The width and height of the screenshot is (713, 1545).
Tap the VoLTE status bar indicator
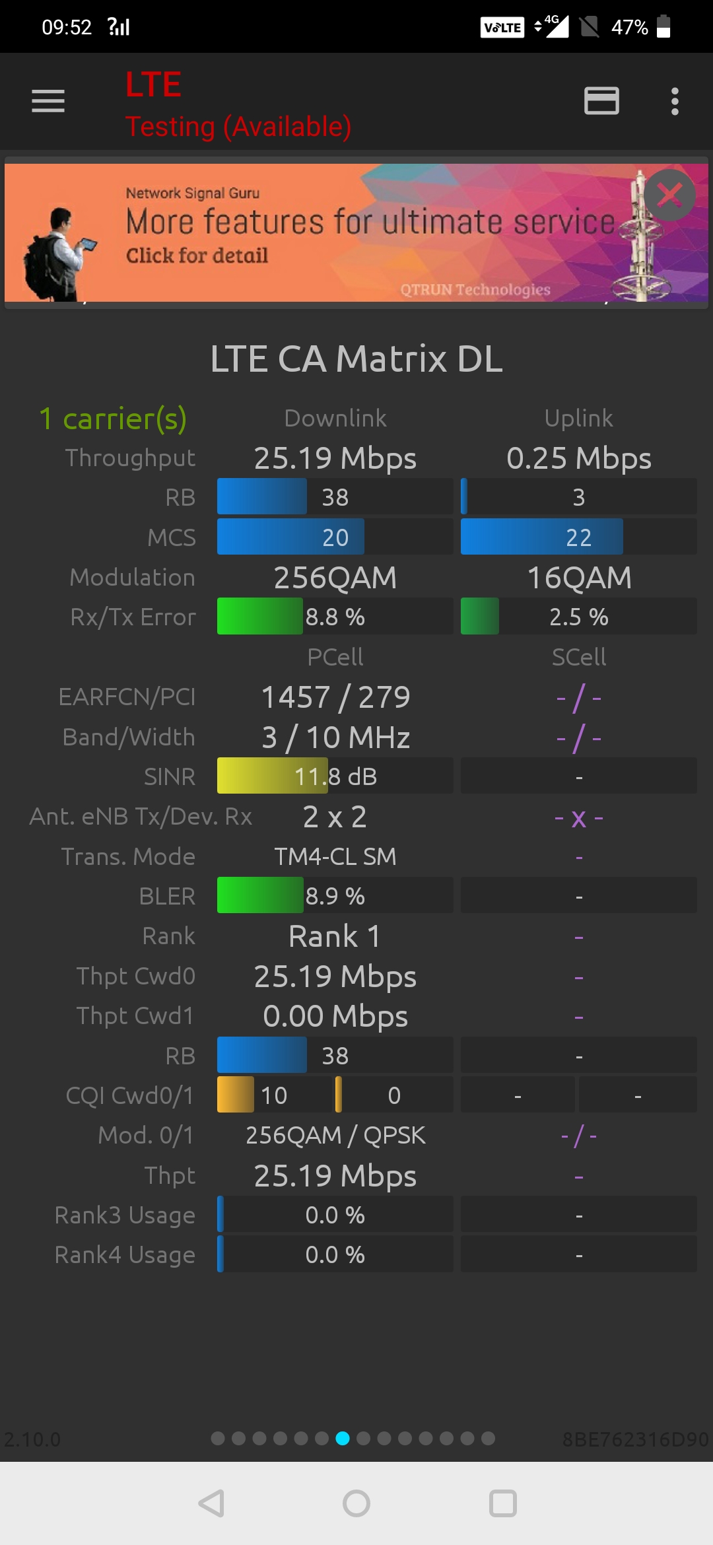pyautogui.click(x=502, y=27)
